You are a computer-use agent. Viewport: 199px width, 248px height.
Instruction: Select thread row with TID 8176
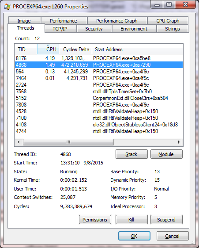[x=99, y=58]
